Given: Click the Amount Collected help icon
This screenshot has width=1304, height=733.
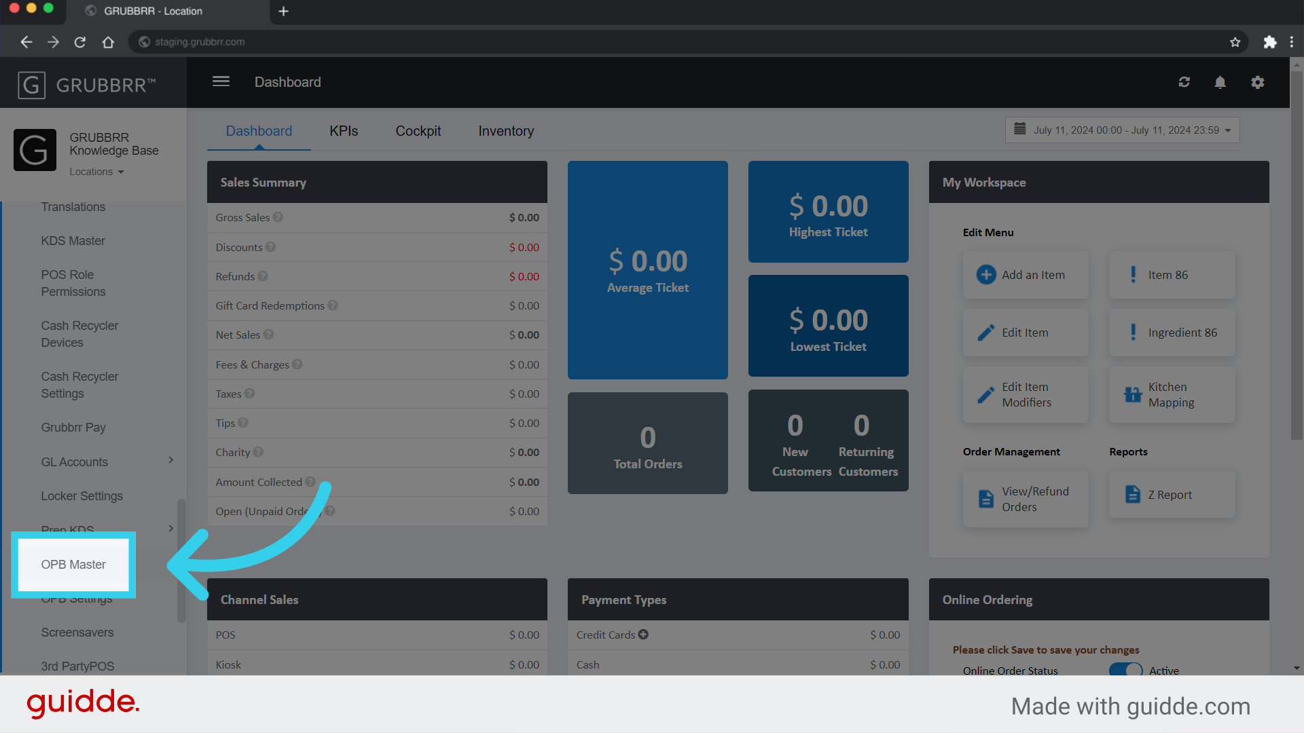Looking at the screenshot, I should pyautogui.click(x=310, y=482).
